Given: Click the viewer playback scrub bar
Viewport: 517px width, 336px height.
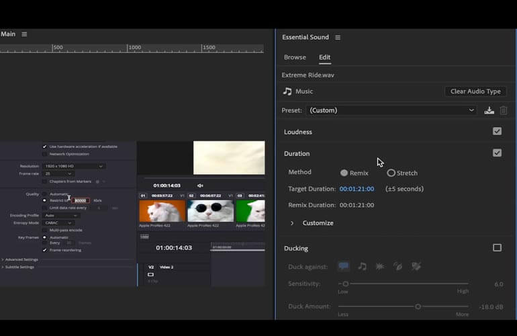Looking at the screenshot, I should [204, 178].
